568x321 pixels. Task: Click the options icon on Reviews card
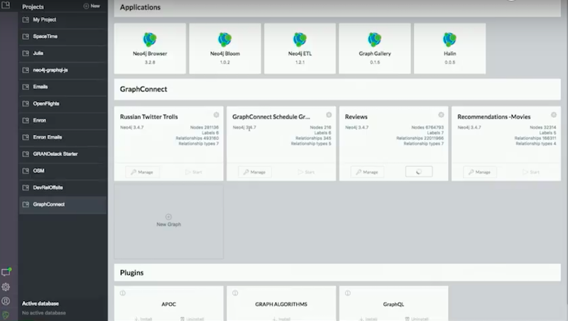[441, 115]
